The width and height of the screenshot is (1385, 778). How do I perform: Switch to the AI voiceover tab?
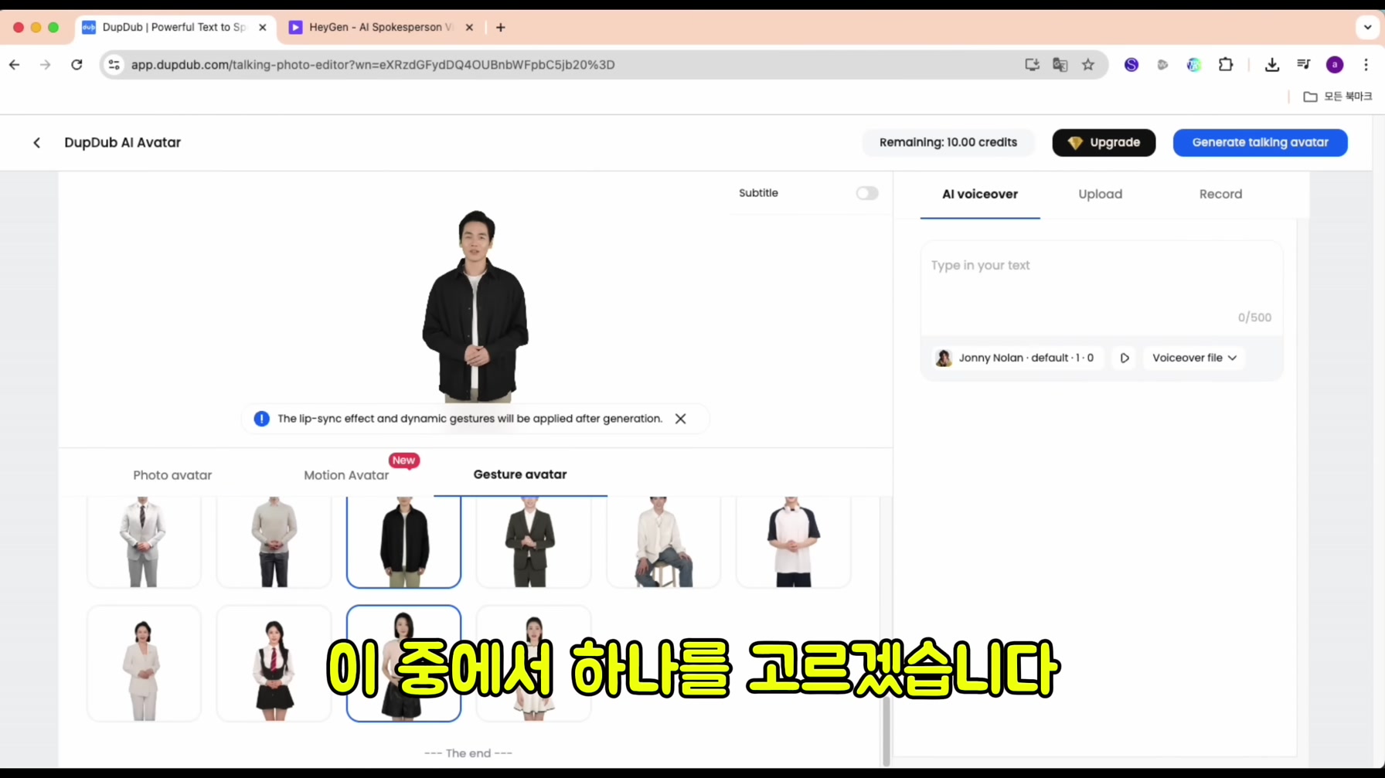coord(979,194)
